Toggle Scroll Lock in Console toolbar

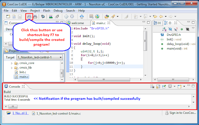point(158,86)
